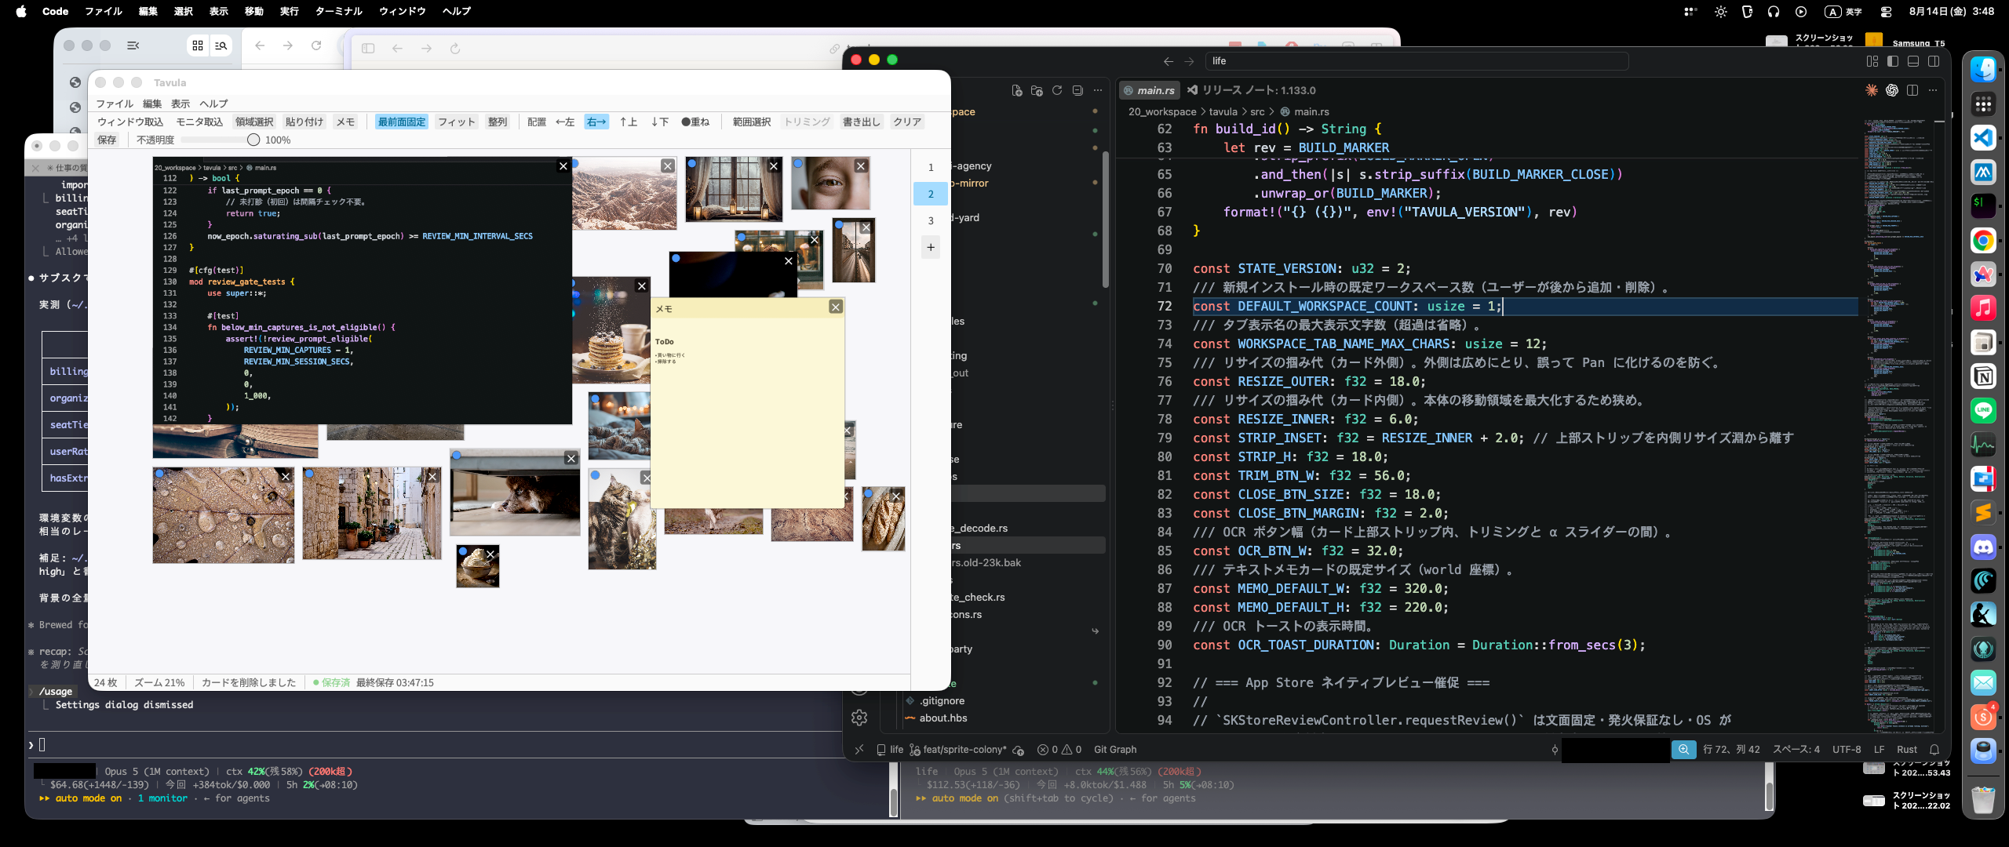
Task: Click New File icon in VS Code explorer
Action: coord(1017,90)
